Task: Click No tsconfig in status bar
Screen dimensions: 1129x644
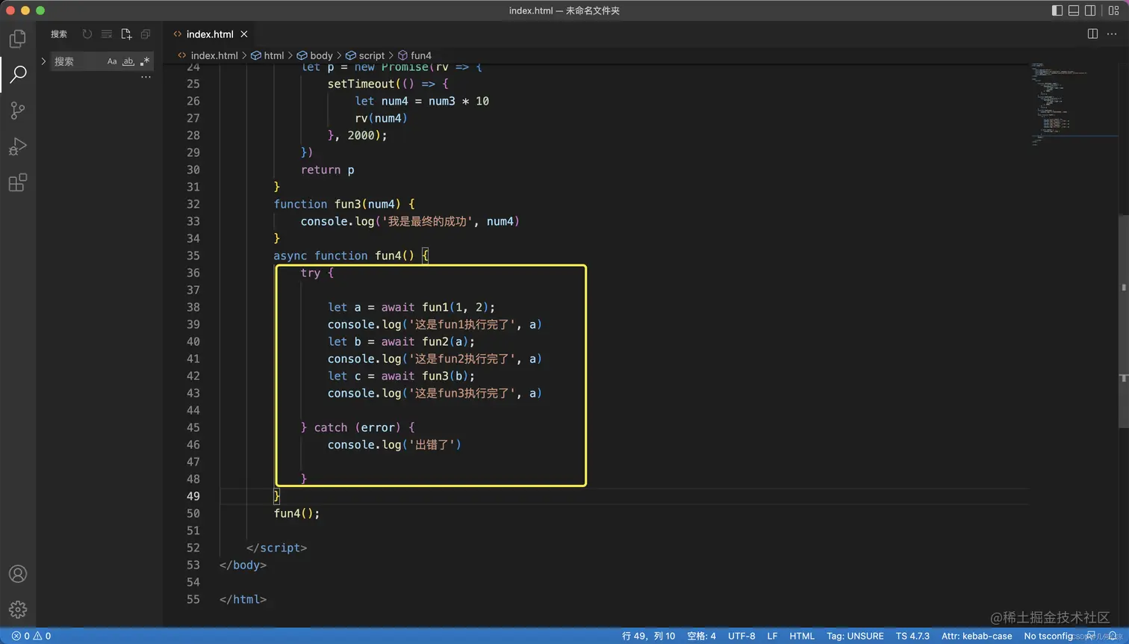Action: [1049, 636]
